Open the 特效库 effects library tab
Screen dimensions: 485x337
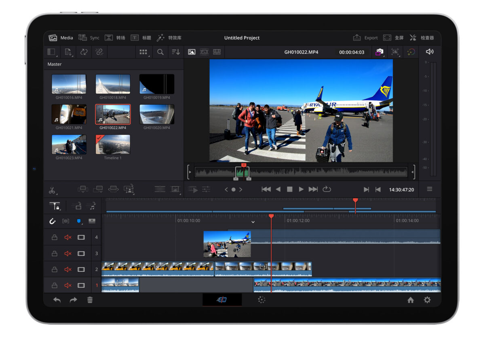169,38
